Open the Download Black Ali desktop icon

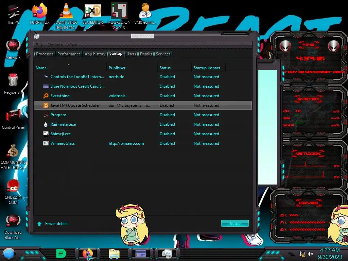(13, 227)
